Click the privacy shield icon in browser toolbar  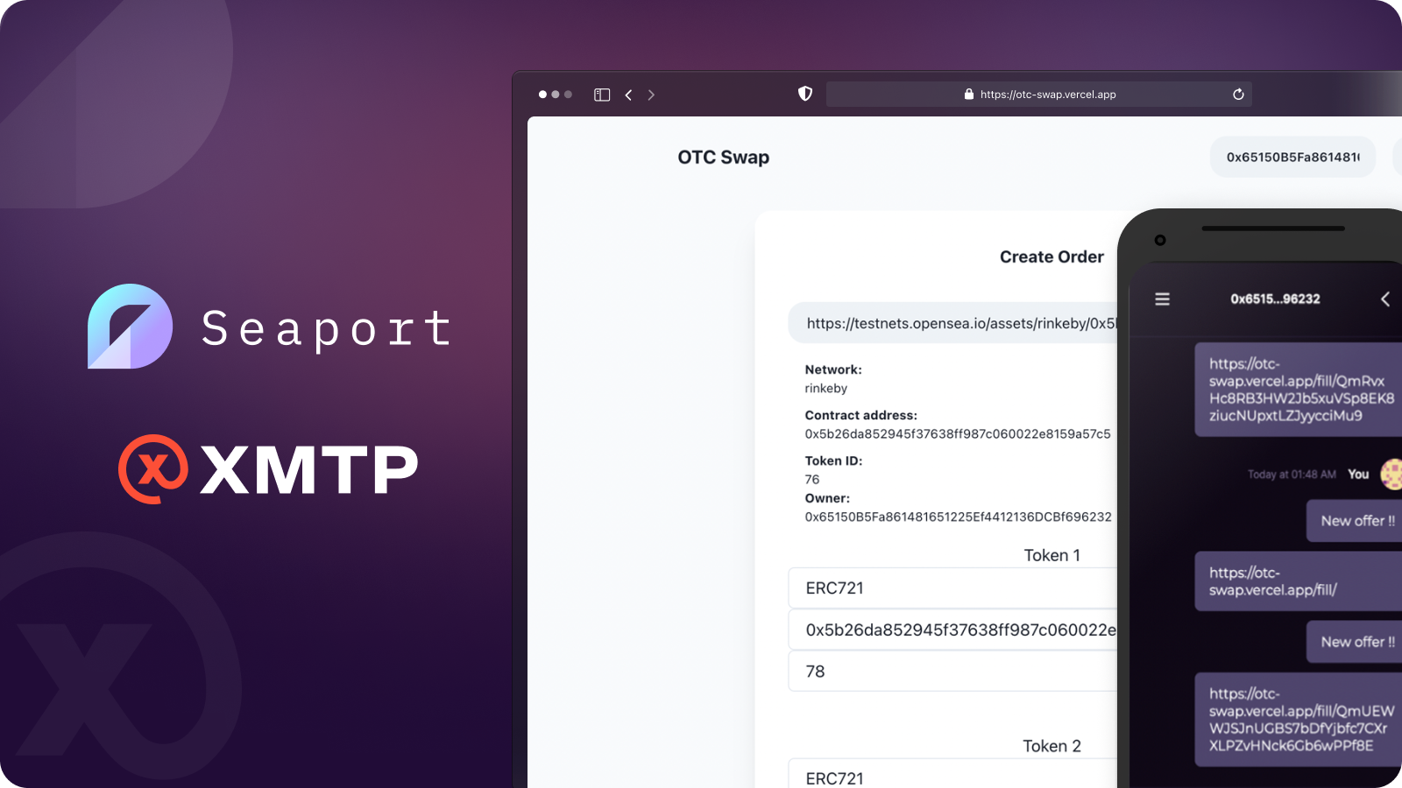tap(805, 95)
